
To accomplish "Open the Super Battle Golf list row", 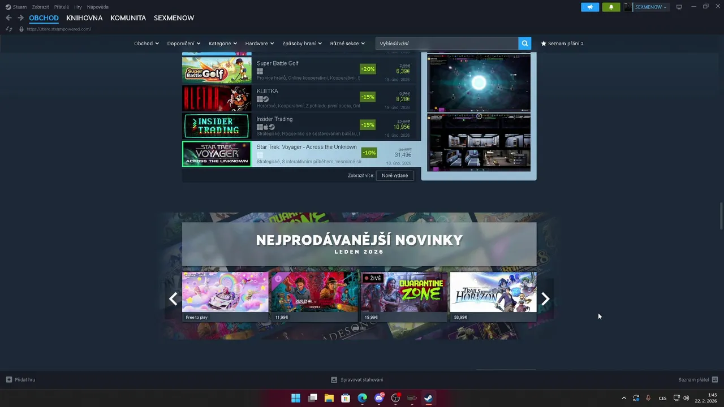I will click(301, 70).
